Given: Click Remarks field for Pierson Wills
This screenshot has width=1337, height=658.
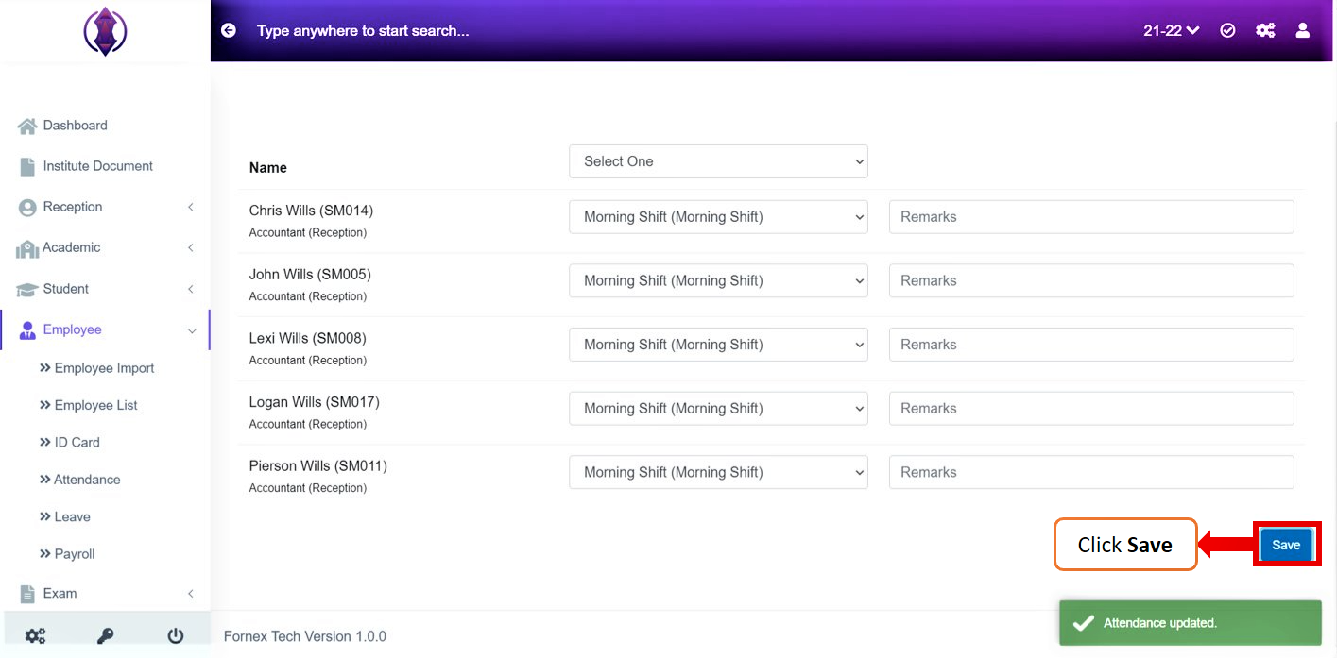Looking at the screenshot, I should click(1091, 472).
